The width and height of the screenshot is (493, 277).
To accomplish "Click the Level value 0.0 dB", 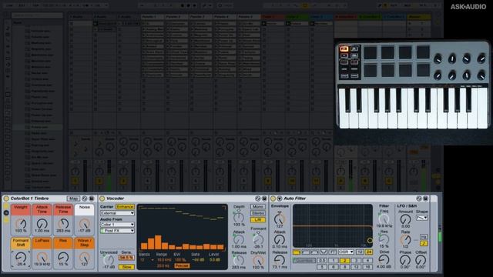I will 215,260.
